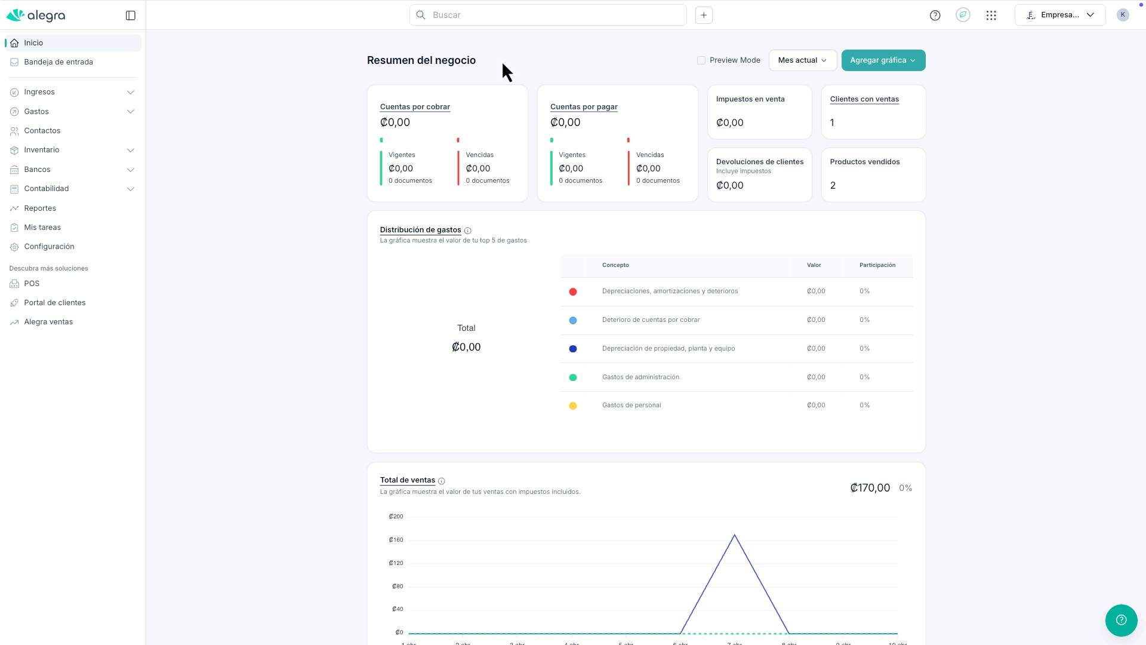Collapse the sidebar panel icon
The height and width of the screenshot is (645, 1146).
[131, 16]
